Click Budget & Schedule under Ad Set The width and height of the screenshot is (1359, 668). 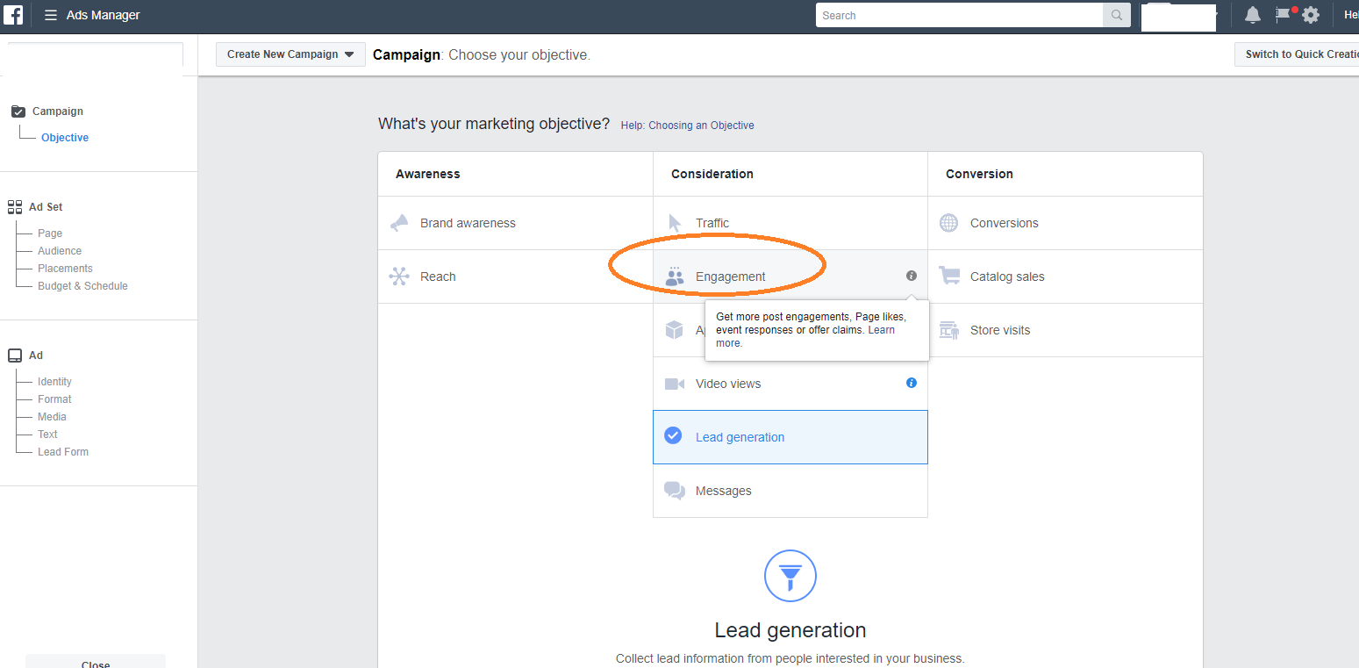click(82, 286)
